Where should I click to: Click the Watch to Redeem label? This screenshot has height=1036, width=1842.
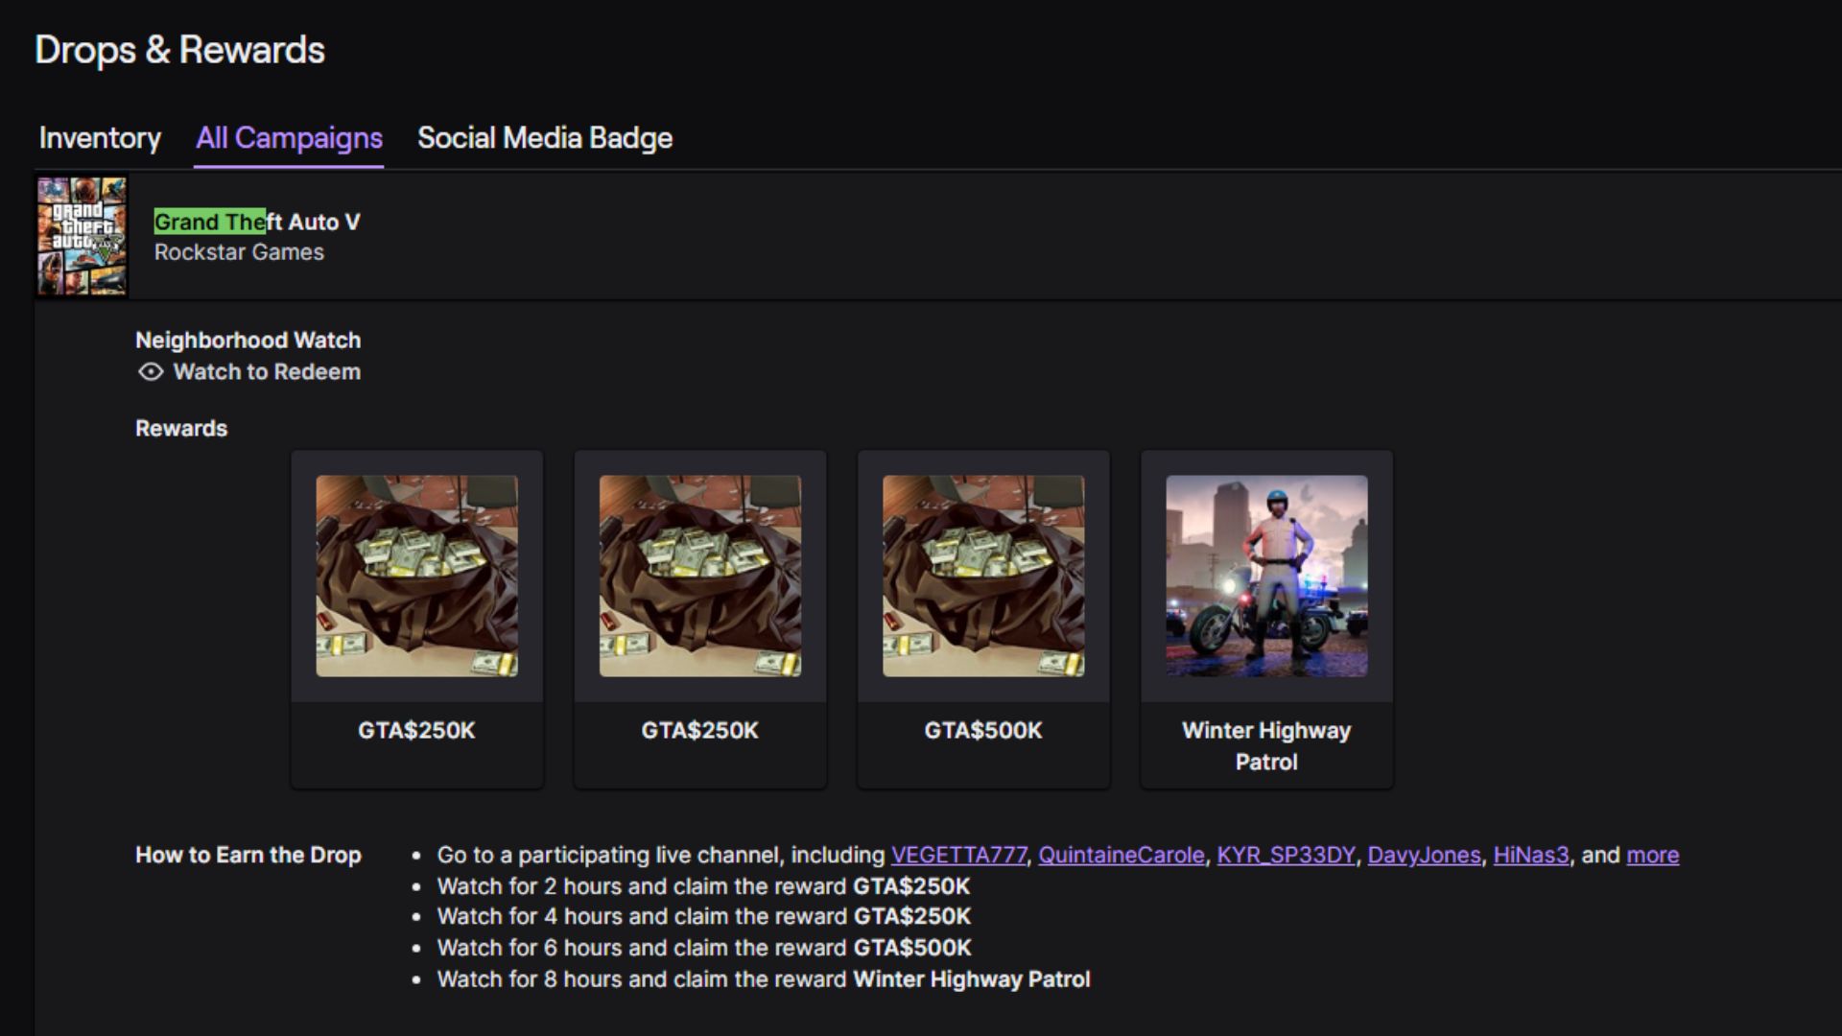(267, 372)
